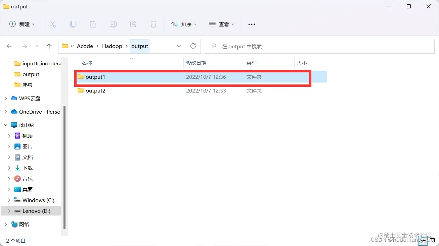Viewport: 439px width, 246px height.
Task: Open the 新建 new item dropdown
Action: point(22,24)
